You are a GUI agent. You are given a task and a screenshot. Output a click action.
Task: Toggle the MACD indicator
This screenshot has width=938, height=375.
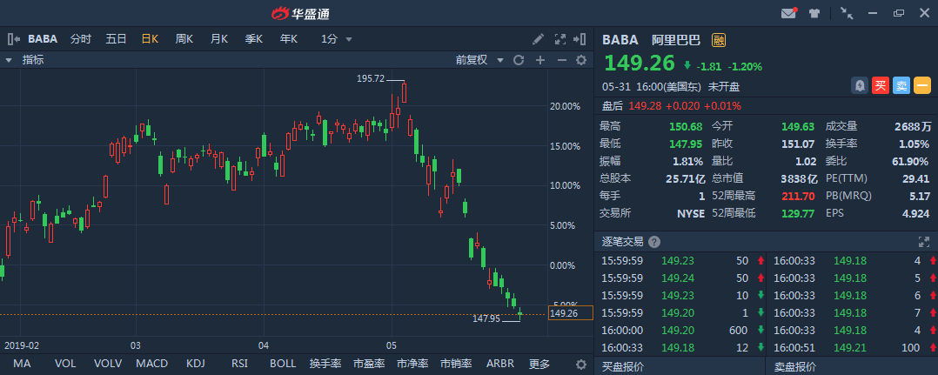(x=151, y=364)
